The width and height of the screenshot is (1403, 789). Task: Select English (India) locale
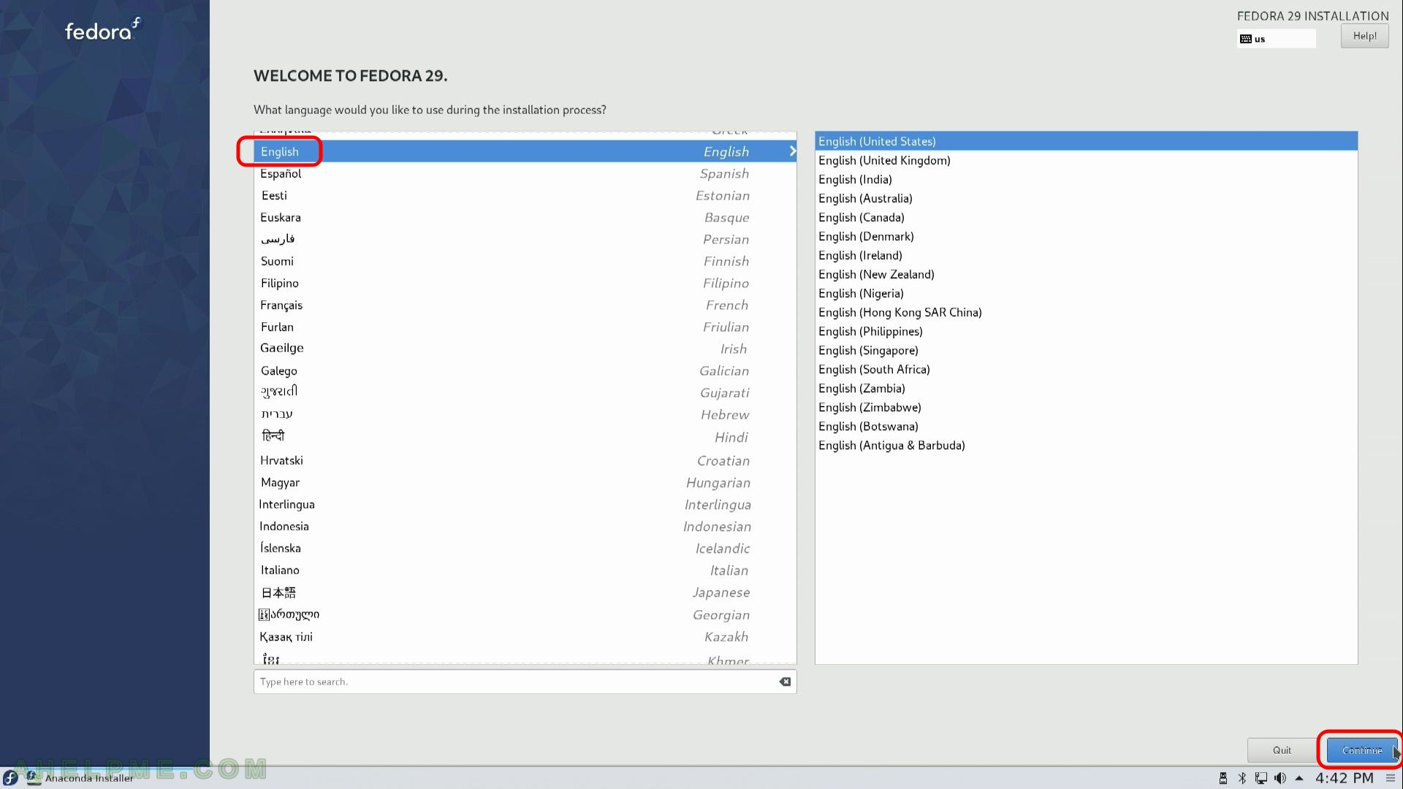1086,179
